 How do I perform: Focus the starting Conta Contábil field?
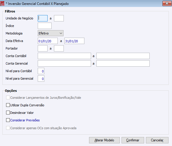(x=64, y=56)
